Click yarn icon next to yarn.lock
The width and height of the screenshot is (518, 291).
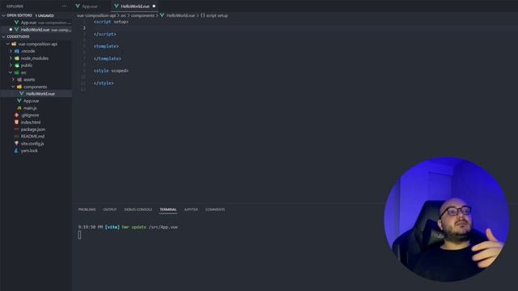[x=16, y=151]
